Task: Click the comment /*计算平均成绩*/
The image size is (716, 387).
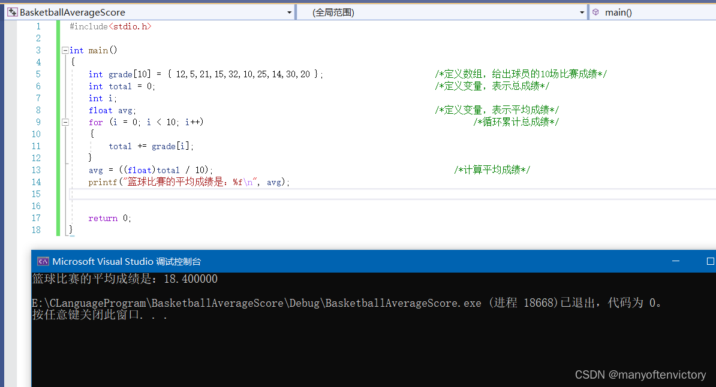Action: point(492,170)
